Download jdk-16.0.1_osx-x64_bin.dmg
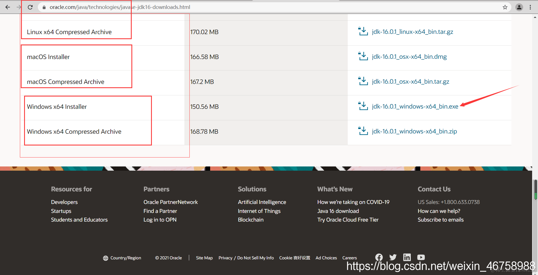 point(409,57)
